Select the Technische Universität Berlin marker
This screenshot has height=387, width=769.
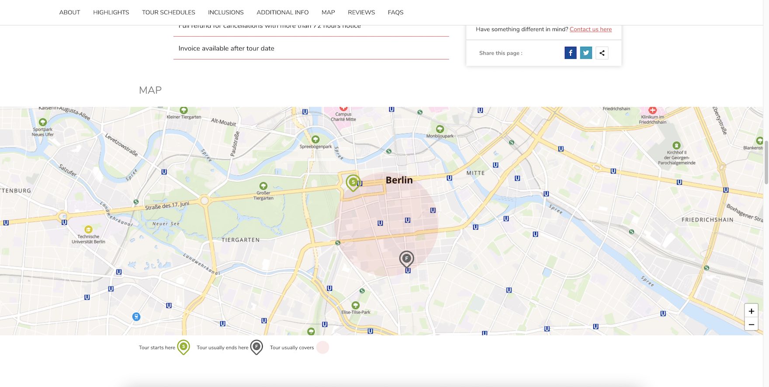click(88, 230)
